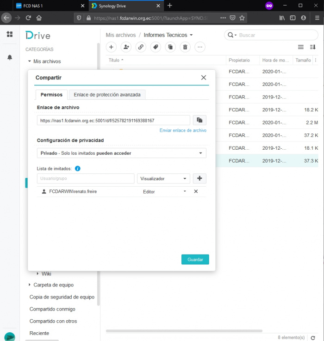This screenshot has width=324, height=341.
Task: Open the Firefox hamburger menu
Action: coord(317,18)
